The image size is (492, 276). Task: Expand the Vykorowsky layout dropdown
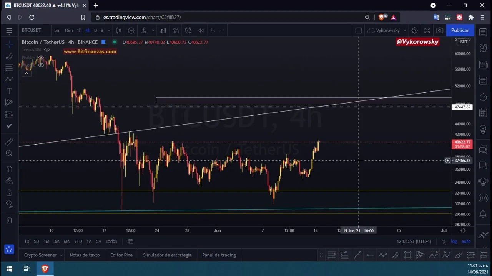(x=404, y=30)
